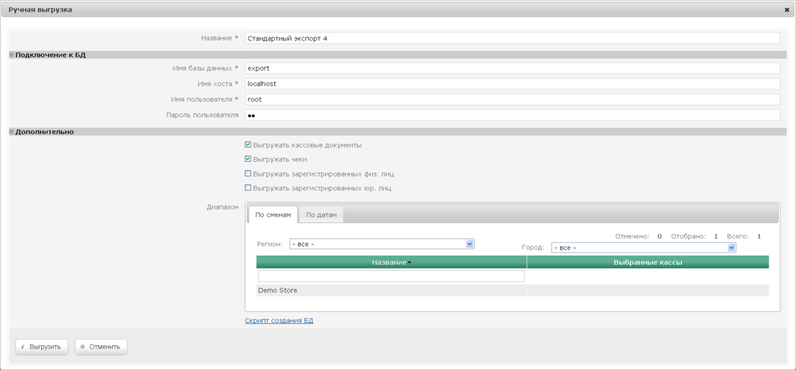Collapse the Дополнительно section
This screenshot has width=796, height=370.
12,132
